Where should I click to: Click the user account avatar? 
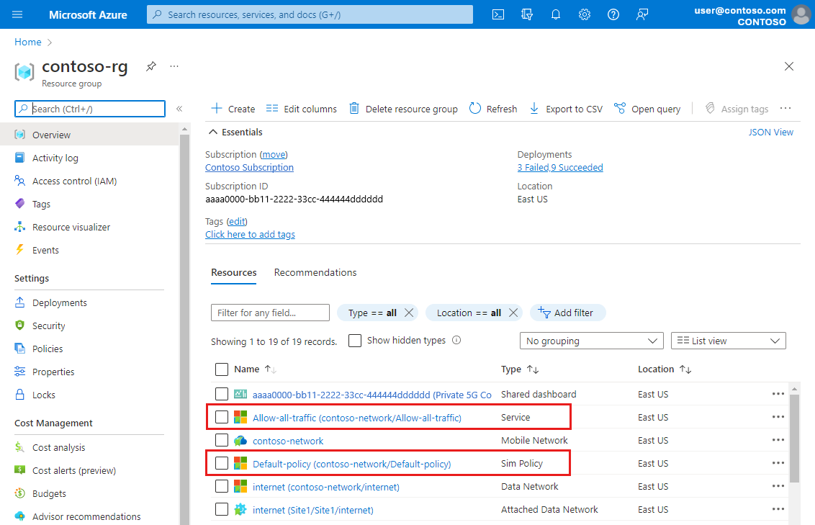(801, 14)
